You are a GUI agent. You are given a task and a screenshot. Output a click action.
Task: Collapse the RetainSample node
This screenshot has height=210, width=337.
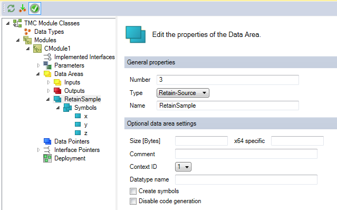click(48, 99)
